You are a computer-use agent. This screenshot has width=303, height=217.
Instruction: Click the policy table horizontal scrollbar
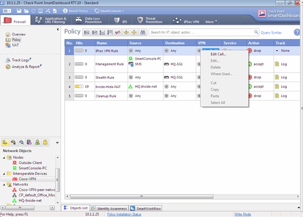[142, 197]
